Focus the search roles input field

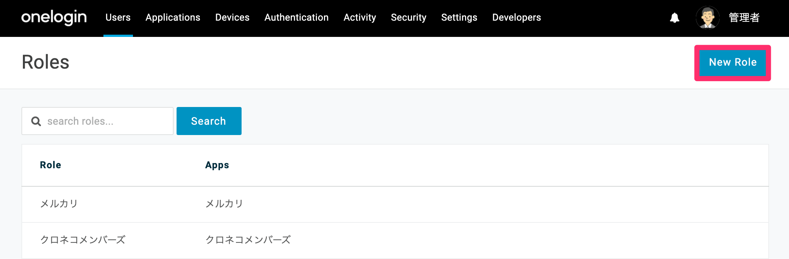(98, 121)
